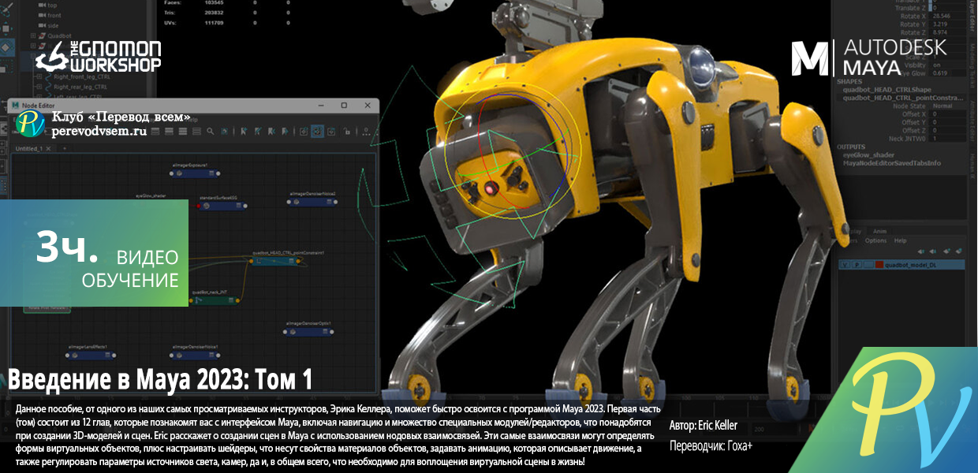This screenshot has height=473, width=978.
Task: Expand Right_rear_leg_CTRL tree node
Action: pos(39,87)
